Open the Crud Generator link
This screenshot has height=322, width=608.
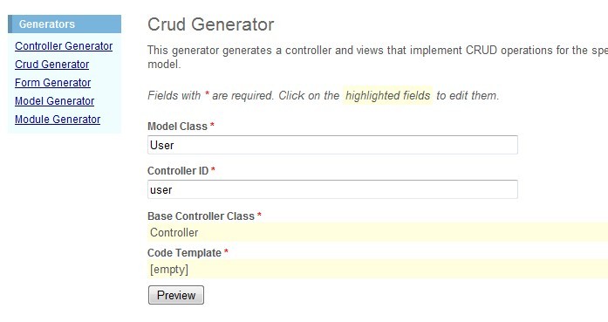click(52, 64)
